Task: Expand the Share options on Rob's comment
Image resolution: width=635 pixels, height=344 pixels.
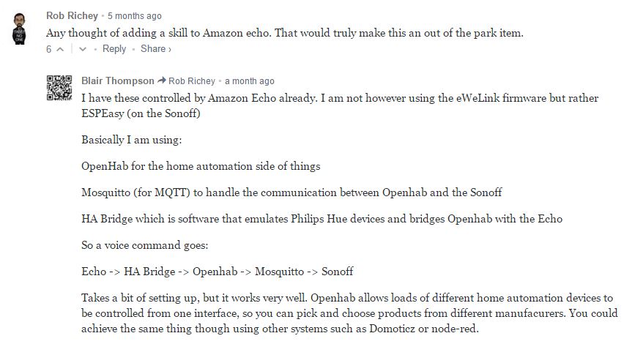Action: pos(155,49)
